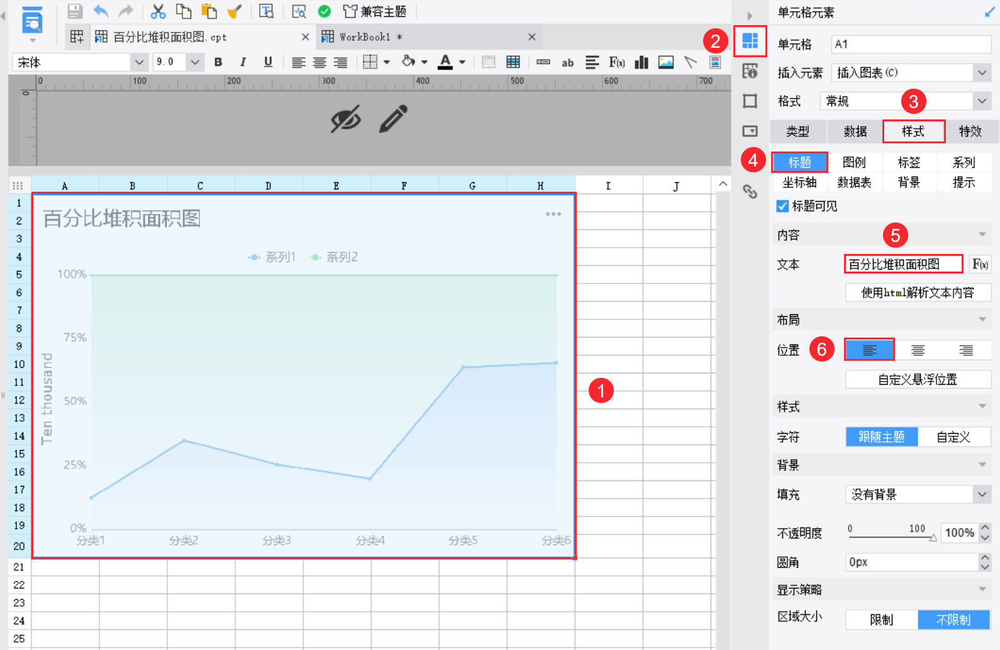Open the 图例 style sub-tab
Screen dimensions: 1000x650
[x=854, y=162]
